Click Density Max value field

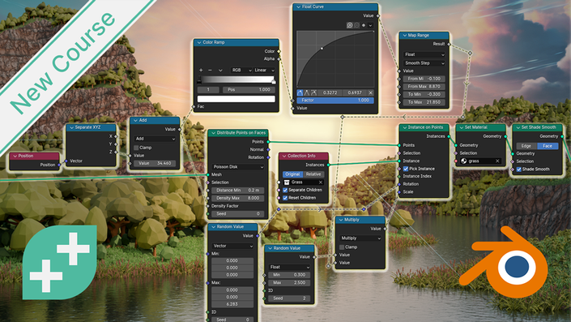[238, 198]
